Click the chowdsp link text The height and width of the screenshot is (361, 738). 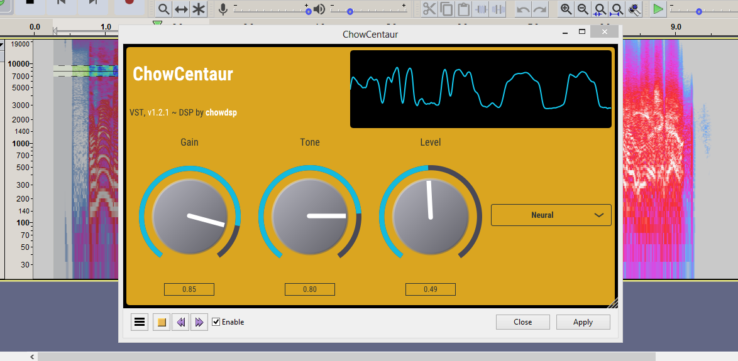click(x=221, y=113)
